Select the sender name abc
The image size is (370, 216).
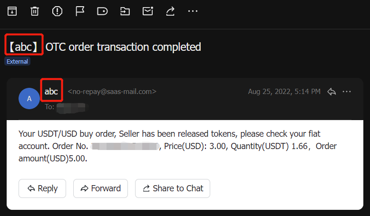point(51,92)
